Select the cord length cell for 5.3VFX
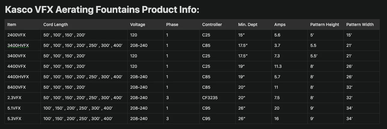This screenshot has height=129, width=387. [78, 119]
